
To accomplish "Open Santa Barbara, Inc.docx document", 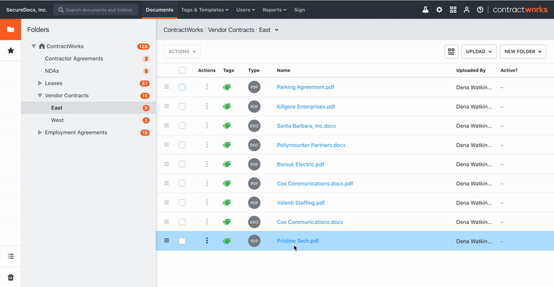I will [x=306, y=125].
